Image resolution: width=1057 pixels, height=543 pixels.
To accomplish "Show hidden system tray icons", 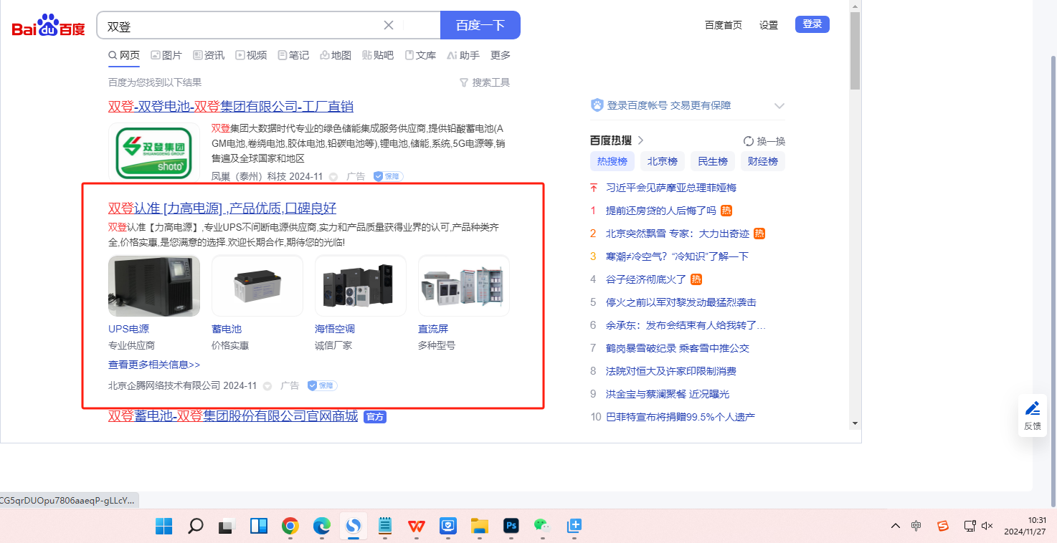I will coord(895,526).
